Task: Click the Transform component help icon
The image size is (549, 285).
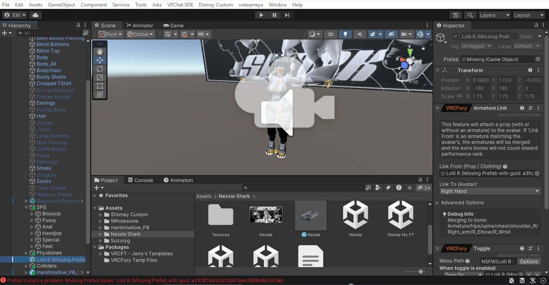Action: (x=530, y=70)
